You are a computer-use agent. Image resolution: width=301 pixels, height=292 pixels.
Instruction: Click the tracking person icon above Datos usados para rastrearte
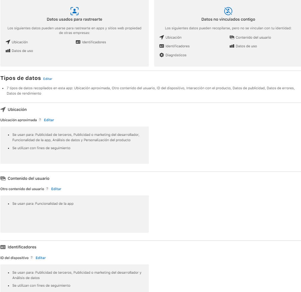click(74, 11)
